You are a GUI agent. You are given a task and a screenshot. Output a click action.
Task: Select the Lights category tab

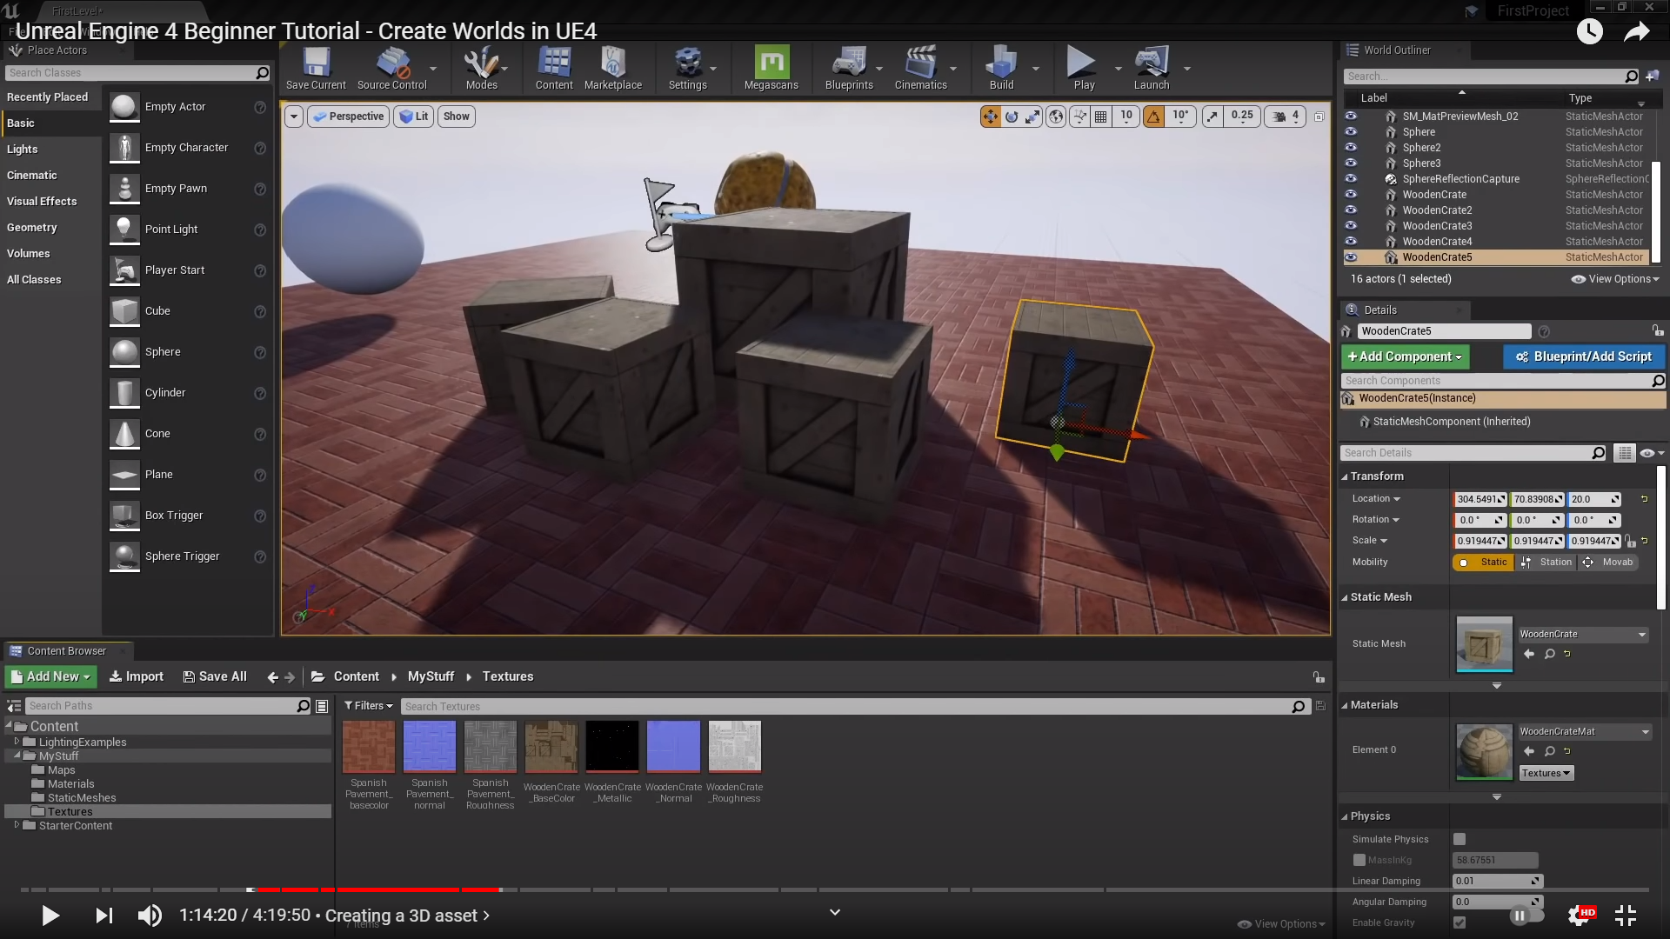[x=23, y=149]
